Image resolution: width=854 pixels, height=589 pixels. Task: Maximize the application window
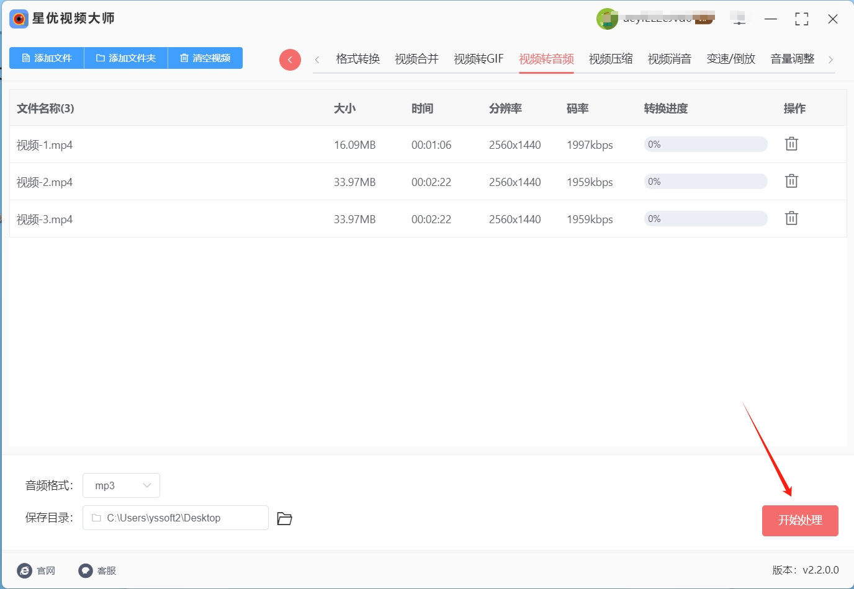tap(802, 19)
